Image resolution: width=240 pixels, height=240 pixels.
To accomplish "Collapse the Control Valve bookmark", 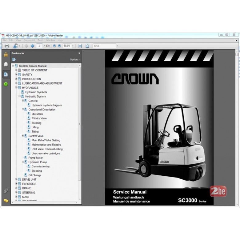I will 23,136.
